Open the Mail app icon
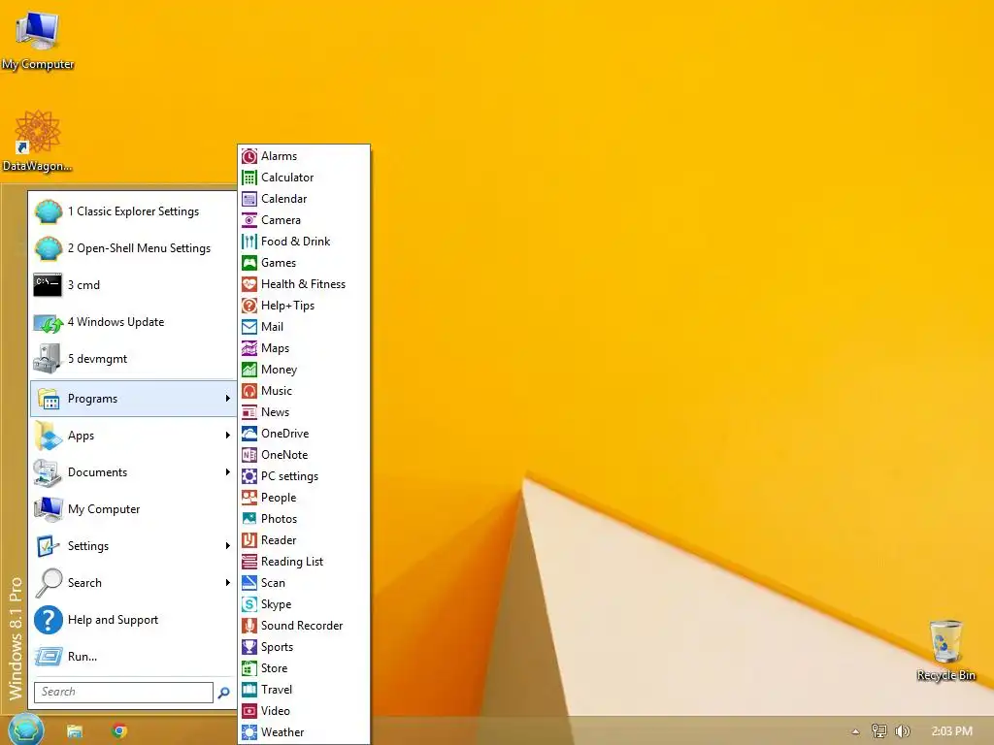 (x=249, y=327)
